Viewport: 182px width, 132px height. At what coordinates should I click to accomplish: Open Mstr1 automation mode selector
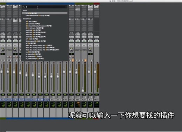tap(97, 41)
